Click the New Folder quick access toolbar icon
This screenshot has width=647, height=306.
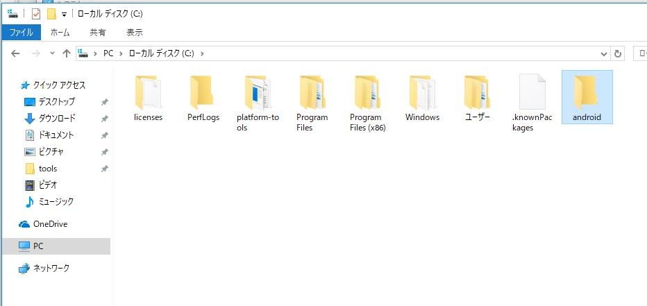pyautogui.click(x=51, y=15)
